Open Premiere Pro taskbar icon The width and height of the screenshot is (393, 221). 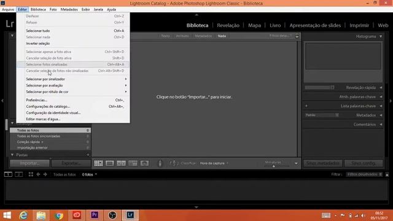95,215
